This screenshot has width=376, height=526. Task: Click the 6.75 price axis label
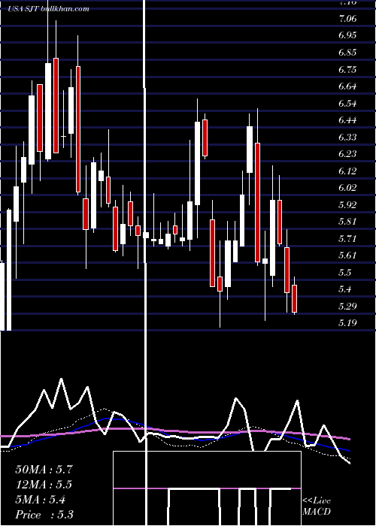pos(347,69)
